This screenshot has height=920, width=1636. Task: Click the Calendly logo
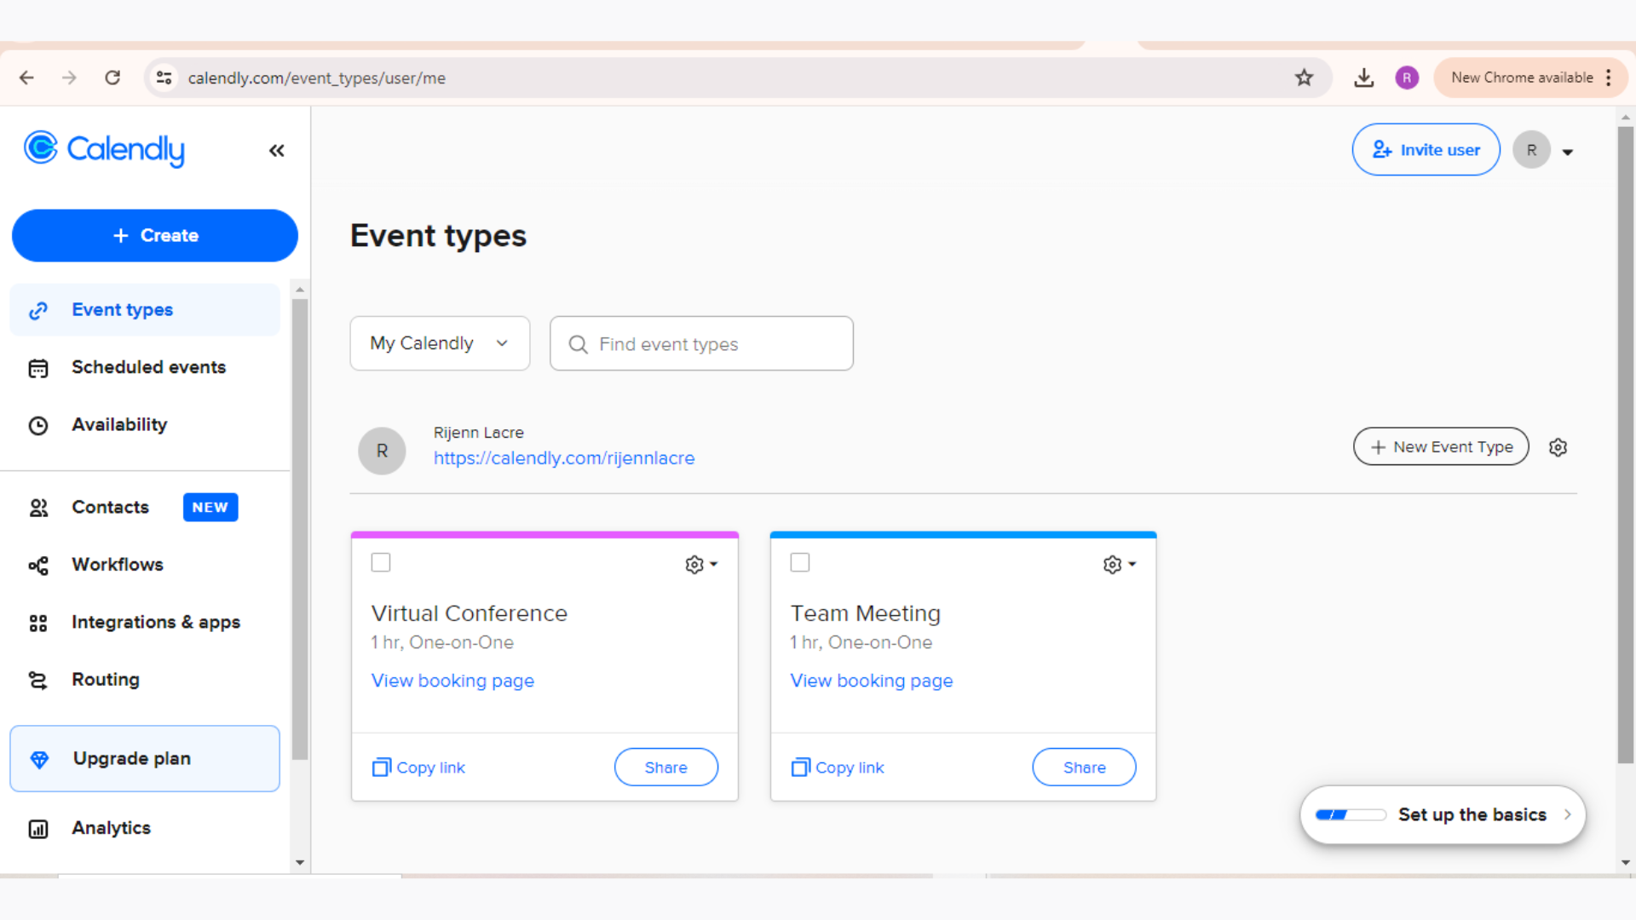click(104, 149)
